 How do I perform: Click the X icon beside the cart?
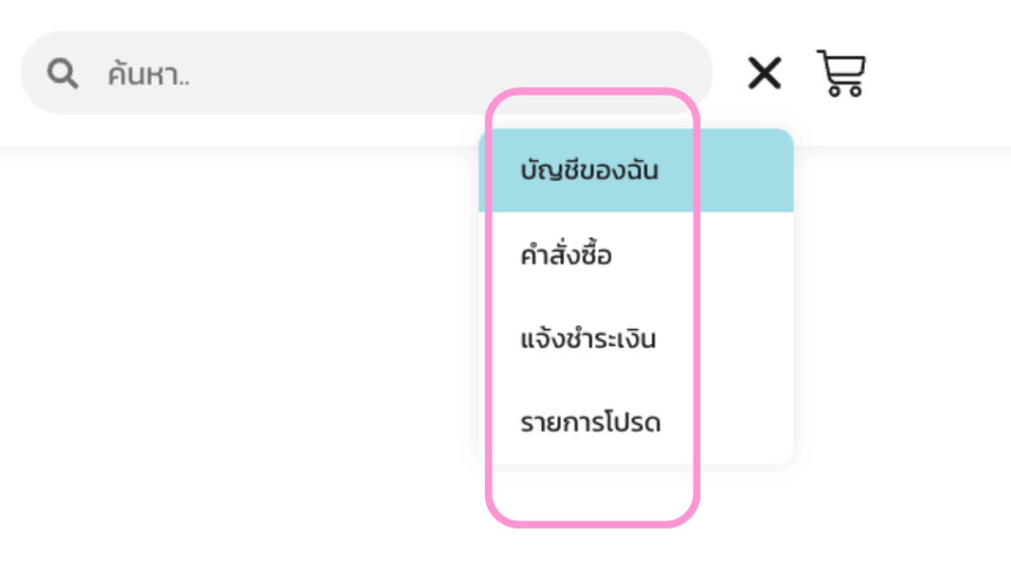tap(764, 73)
